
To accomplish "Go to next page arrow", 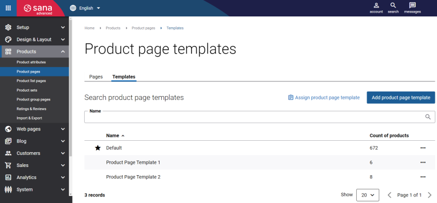I will point(429,195).
